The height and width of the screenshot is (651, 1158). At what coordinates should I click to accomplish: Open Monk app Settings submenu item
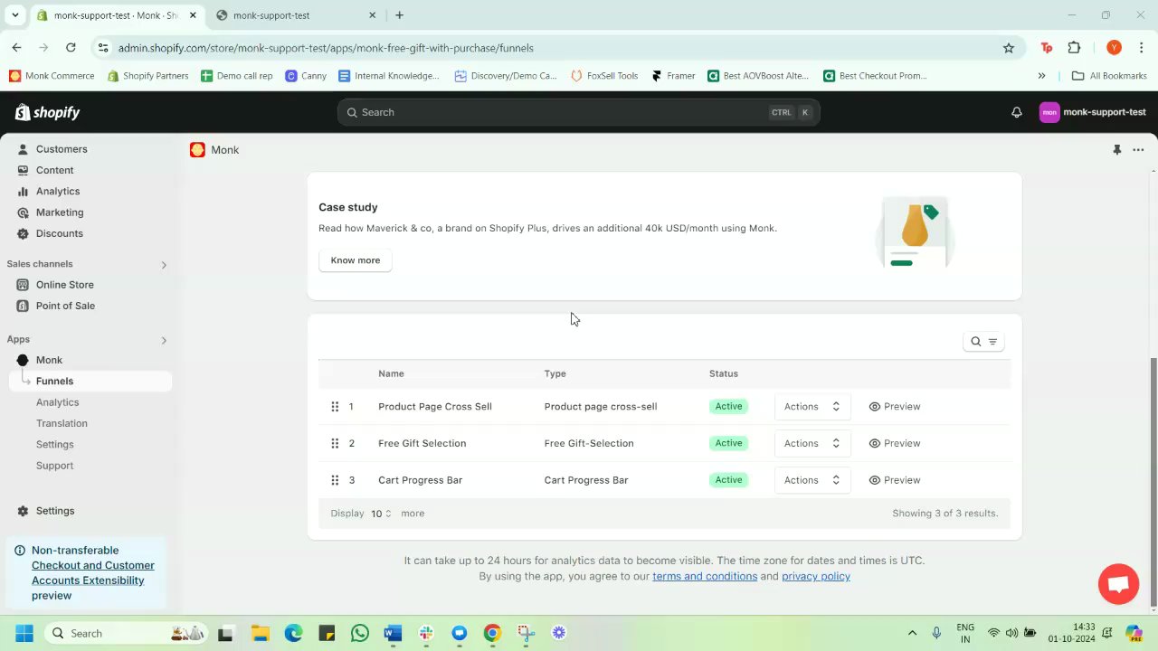[x=54, y=445]
